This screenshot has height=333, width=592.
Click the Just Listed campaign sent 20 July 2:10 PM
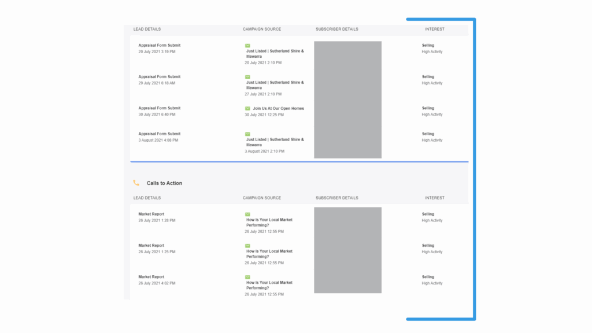point(275,54)
